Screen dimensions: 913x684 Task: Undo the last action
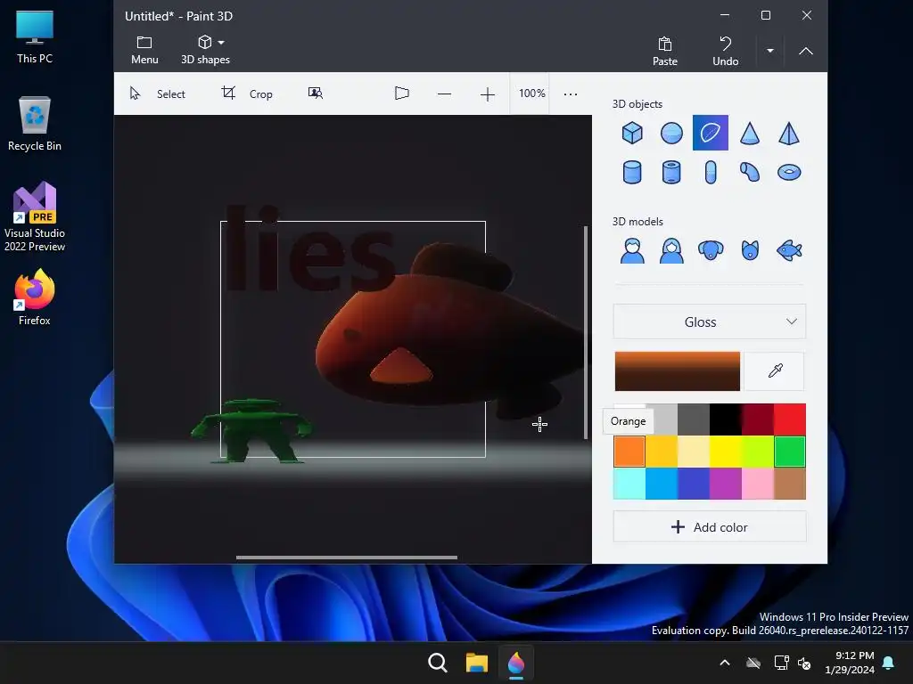click(725, 51)
